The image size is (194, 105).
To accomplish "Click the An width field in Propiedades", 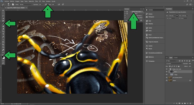I will (x=172, y=16).
